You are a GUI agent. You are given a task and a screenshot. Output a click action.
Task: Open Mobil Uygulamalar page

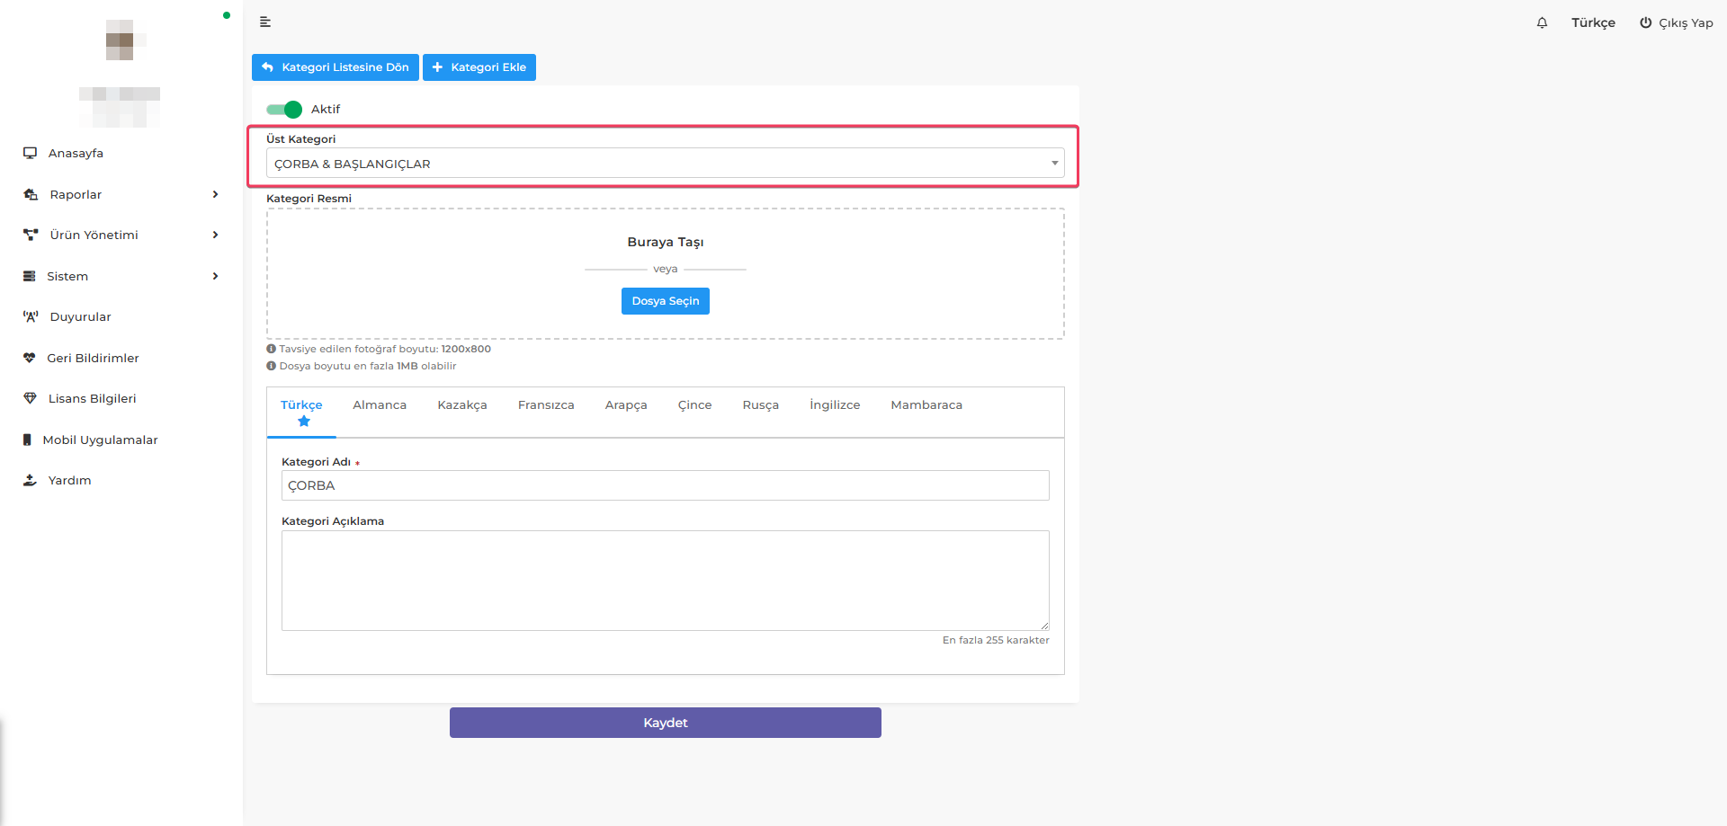pyautogui.click(x=100, y=440)
